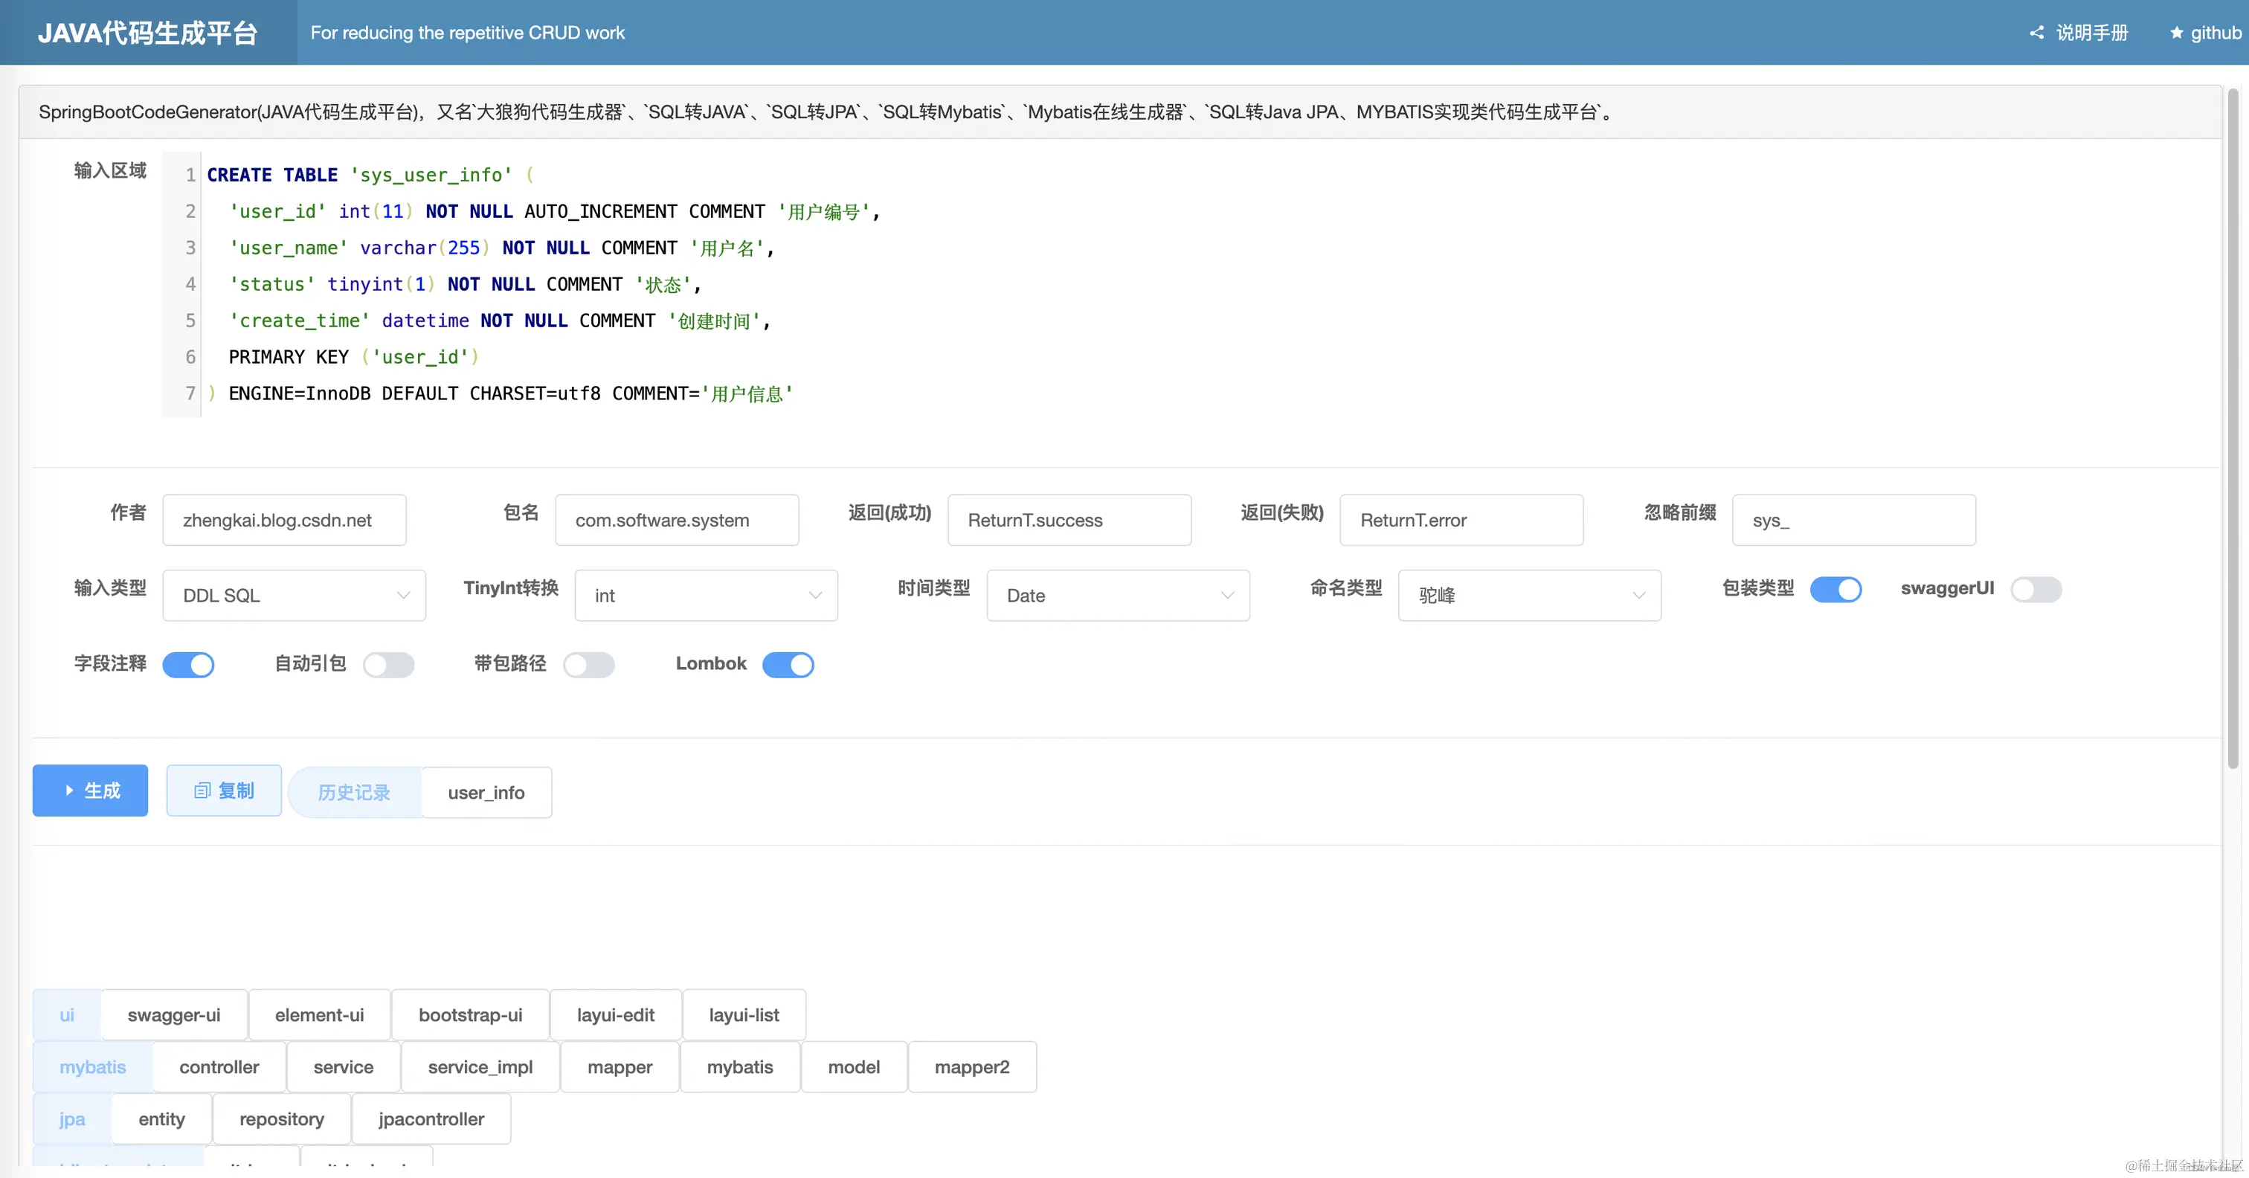Choose the jpacontroller output option
The image size is (2249, 1178).
point(431,1119)
